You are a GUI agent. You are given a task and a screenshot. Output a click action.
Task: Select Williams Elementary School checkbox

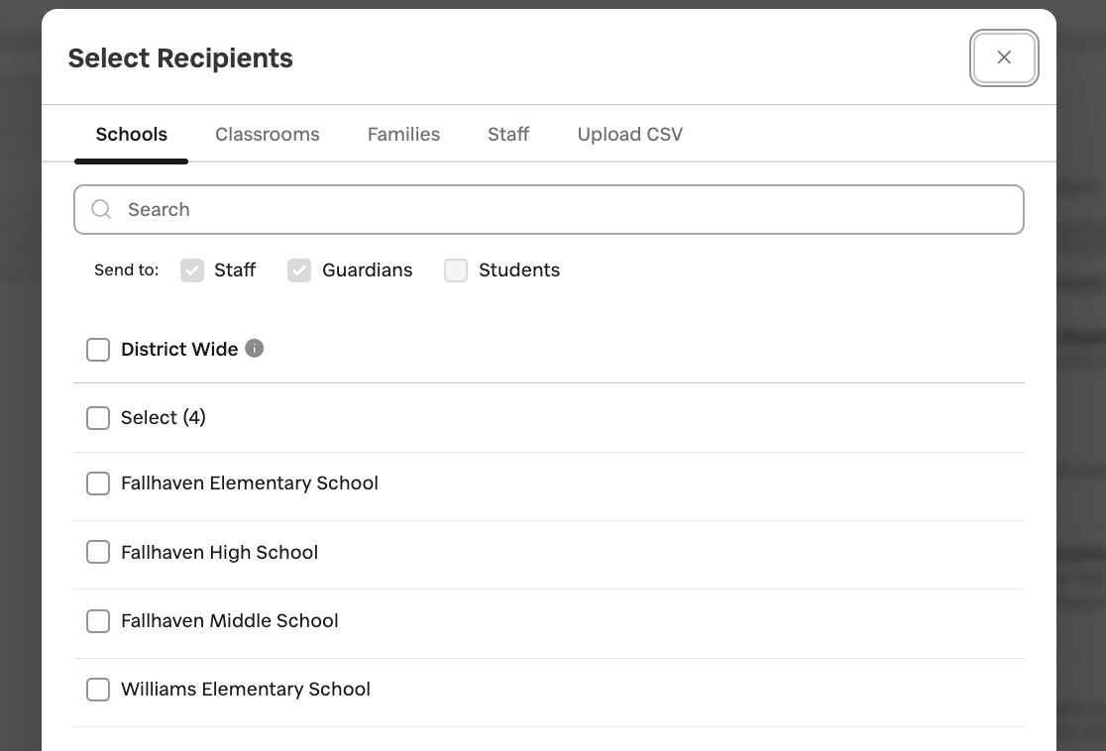98,690
